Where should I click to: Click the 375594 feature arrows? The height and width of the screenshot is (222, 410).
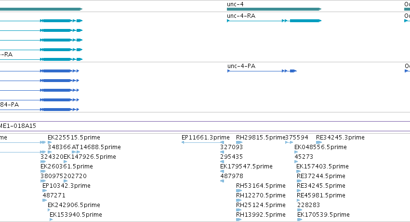289,142
